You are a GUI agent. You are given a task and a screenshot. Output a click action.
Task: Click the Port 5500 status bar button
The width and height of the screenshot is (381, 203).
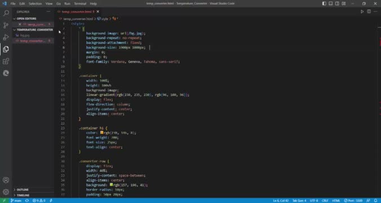[x=353, y=201]
